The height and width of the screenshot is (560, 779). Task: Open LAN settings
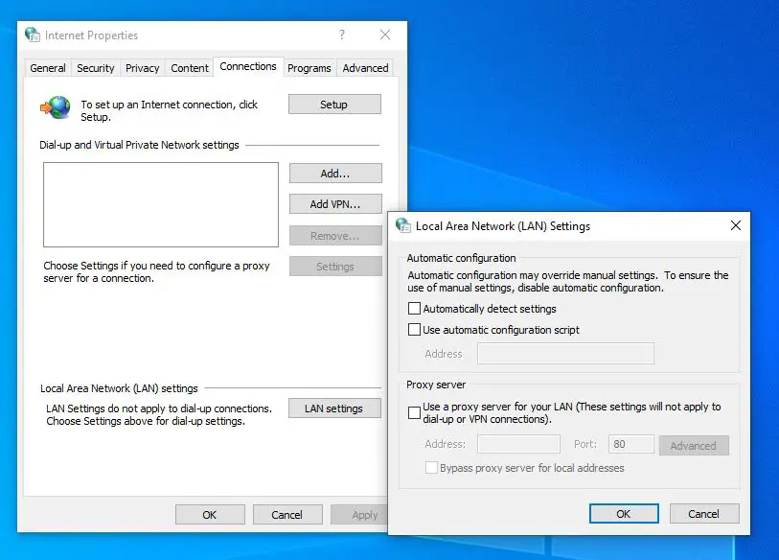(334, 408)
